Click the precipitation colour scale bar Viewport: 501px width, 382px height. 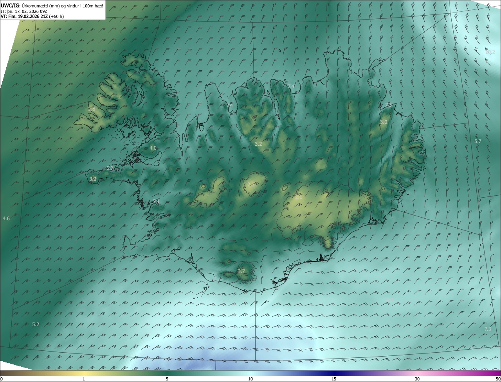point(250,373)
